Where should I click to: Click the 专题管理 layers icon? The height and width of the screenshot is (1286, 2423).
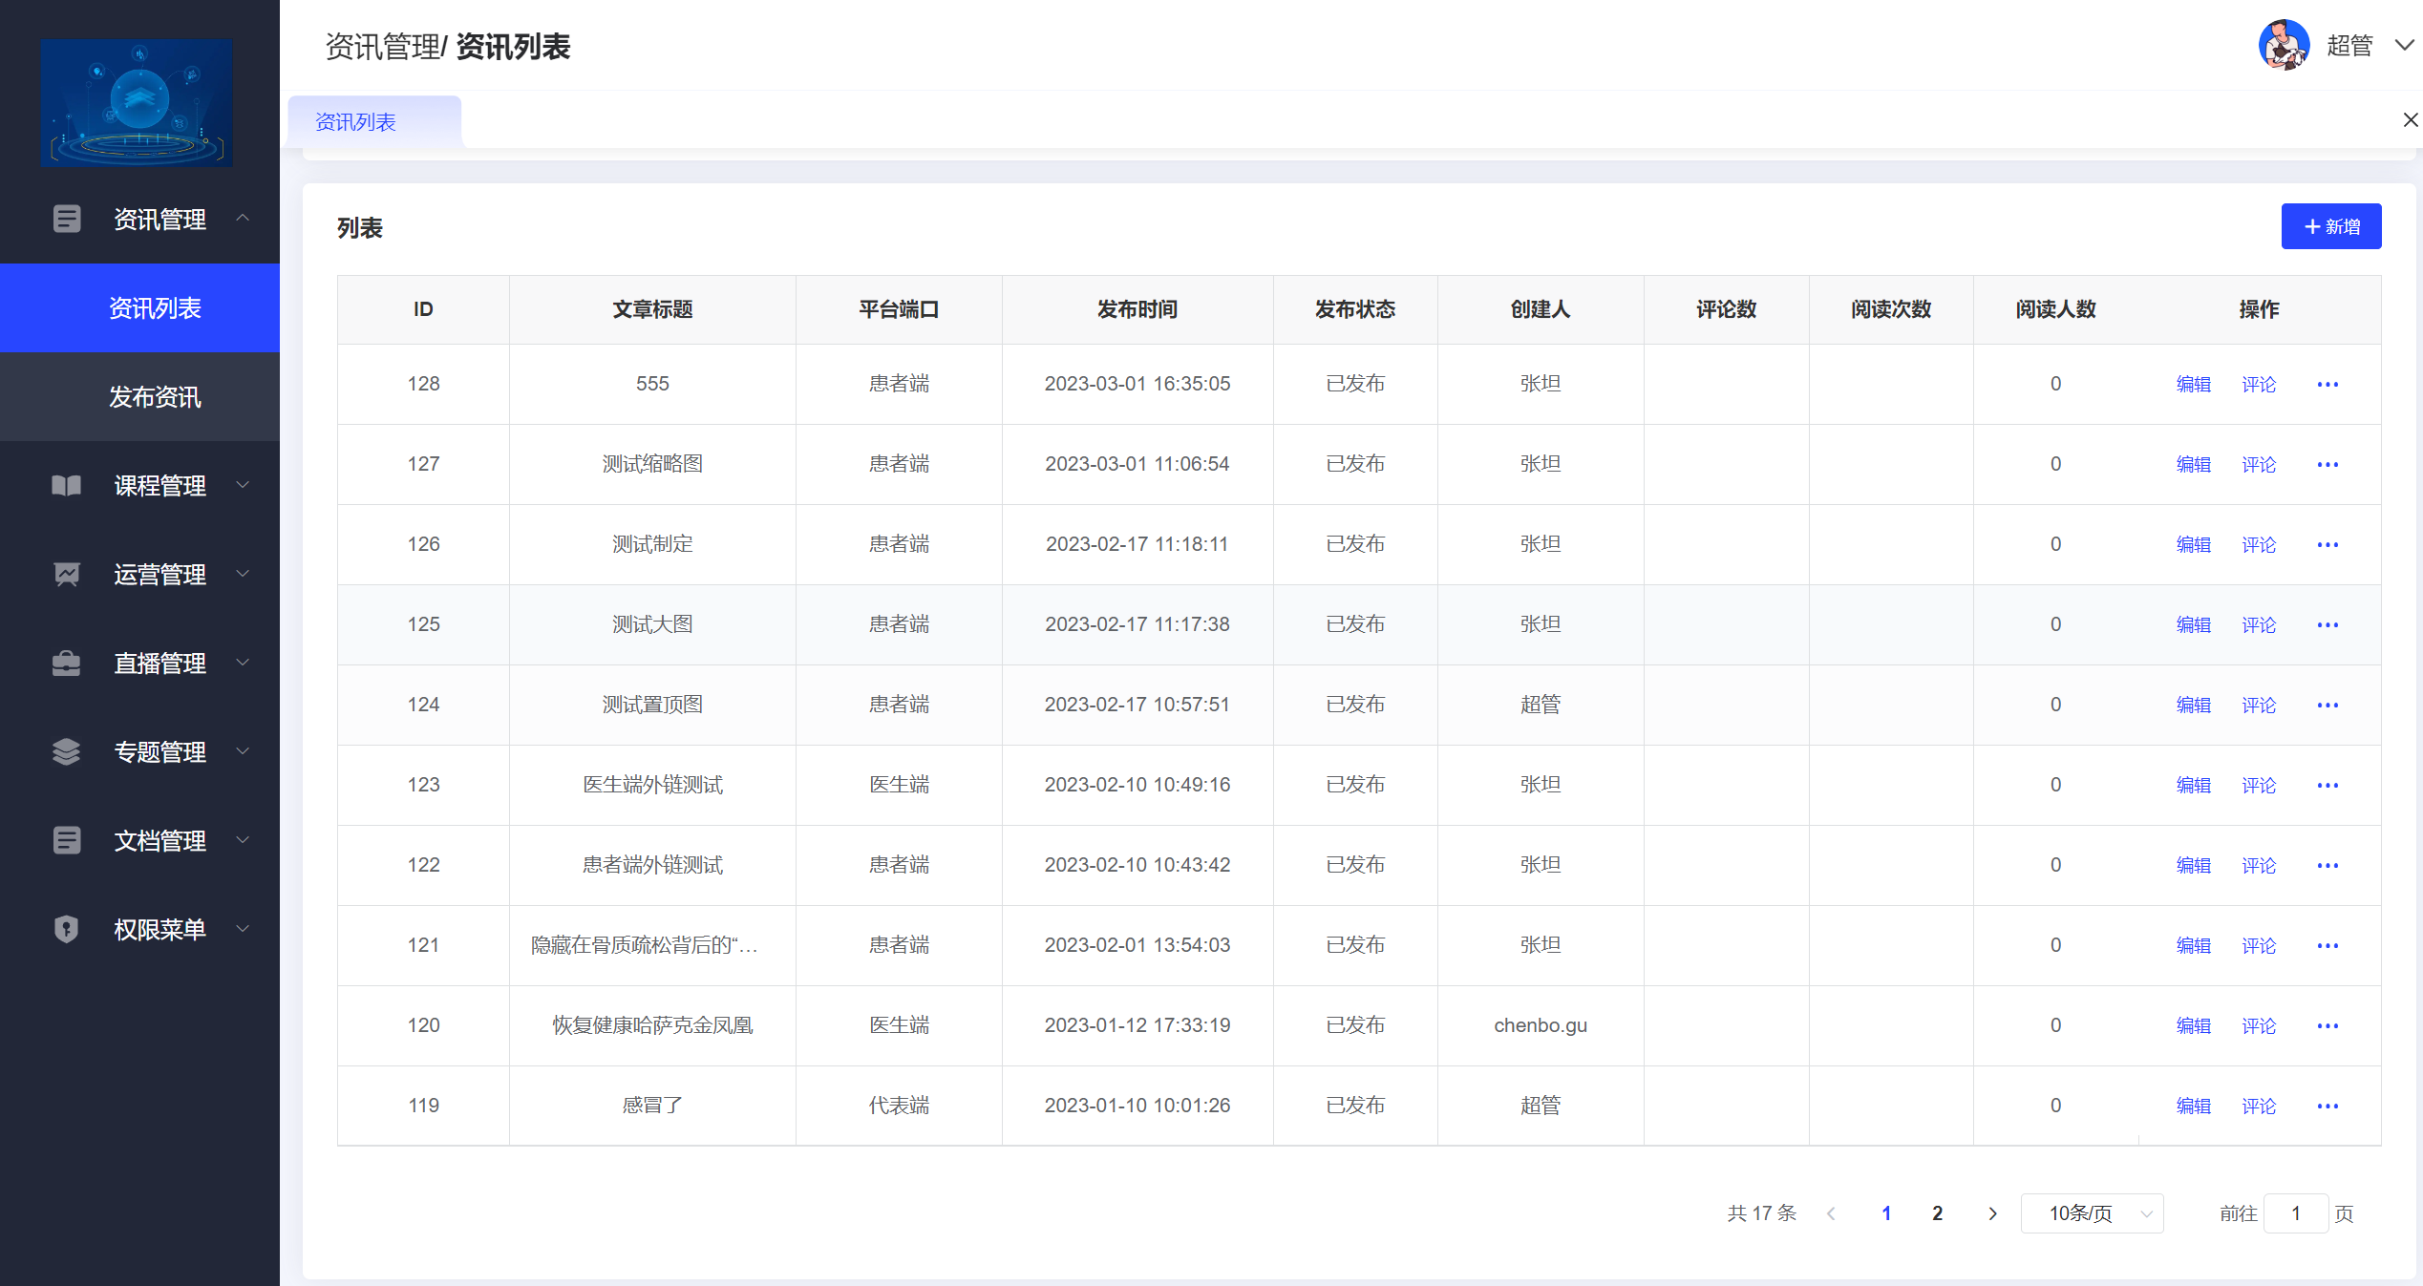pyautogui.click(x=67, y=751)
